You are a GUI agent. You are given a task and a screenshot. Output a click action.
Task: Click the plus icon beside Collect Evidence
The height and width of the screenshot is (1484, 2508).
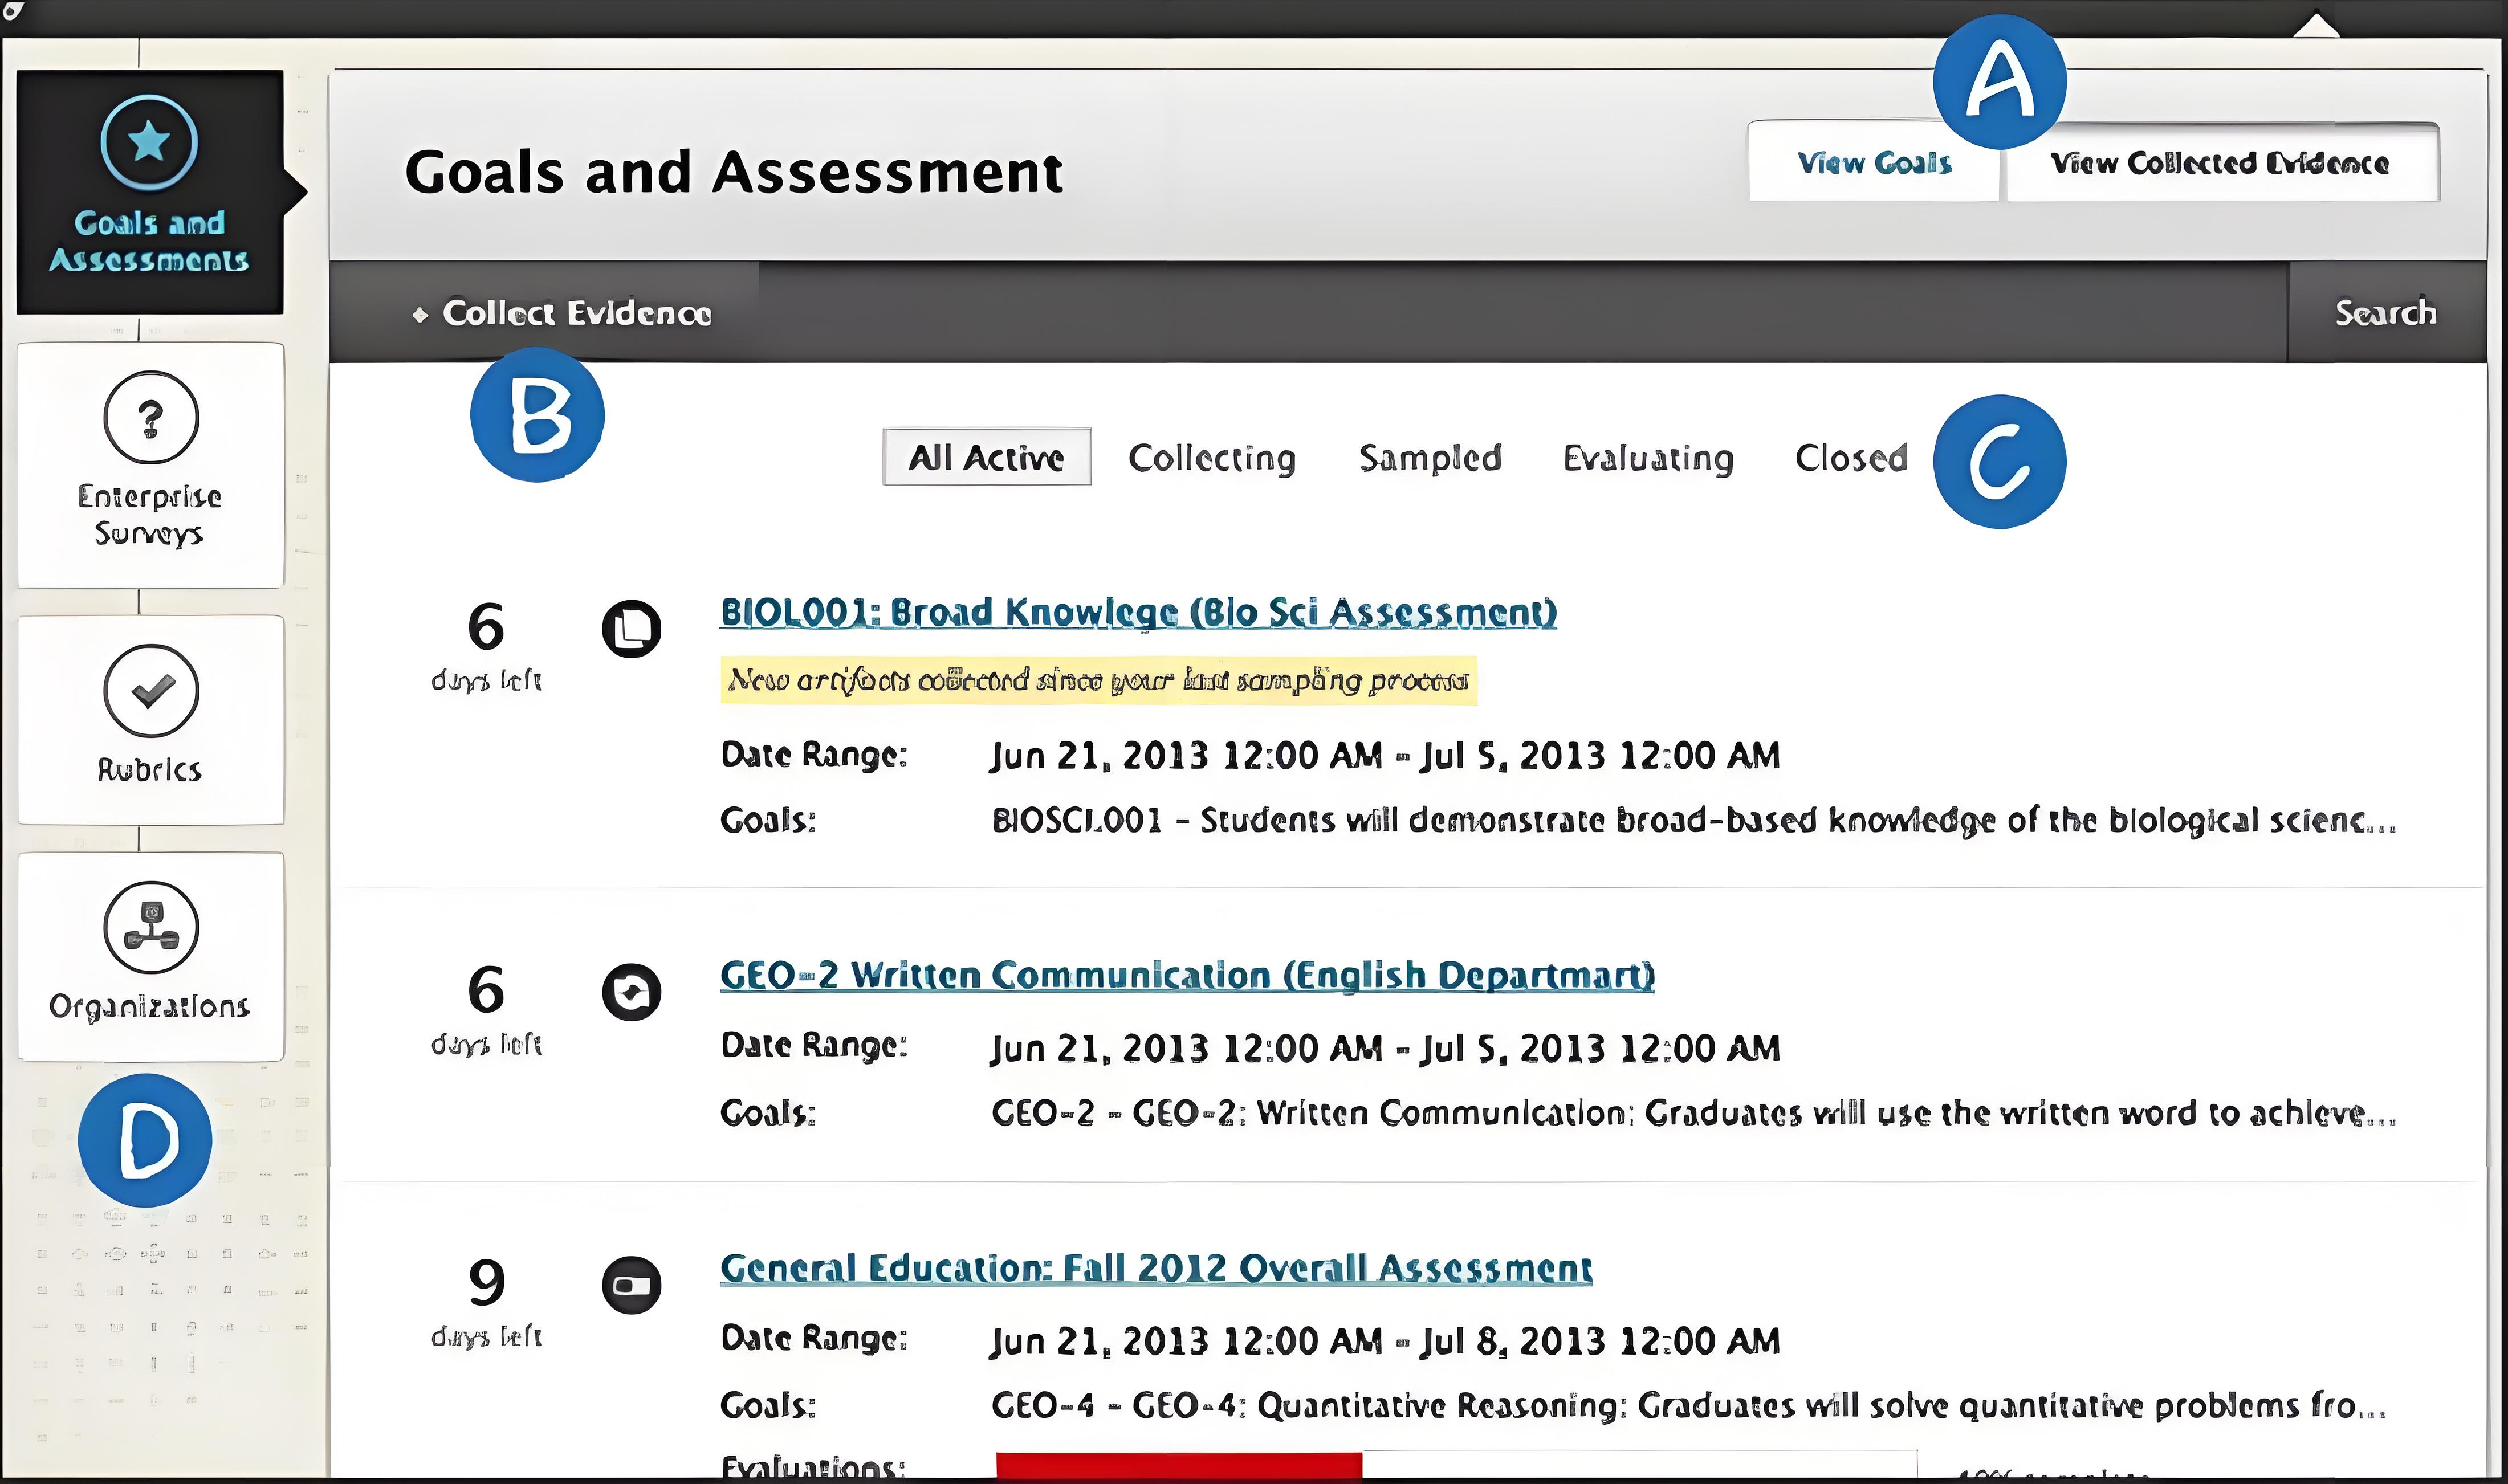coord(420,315)
